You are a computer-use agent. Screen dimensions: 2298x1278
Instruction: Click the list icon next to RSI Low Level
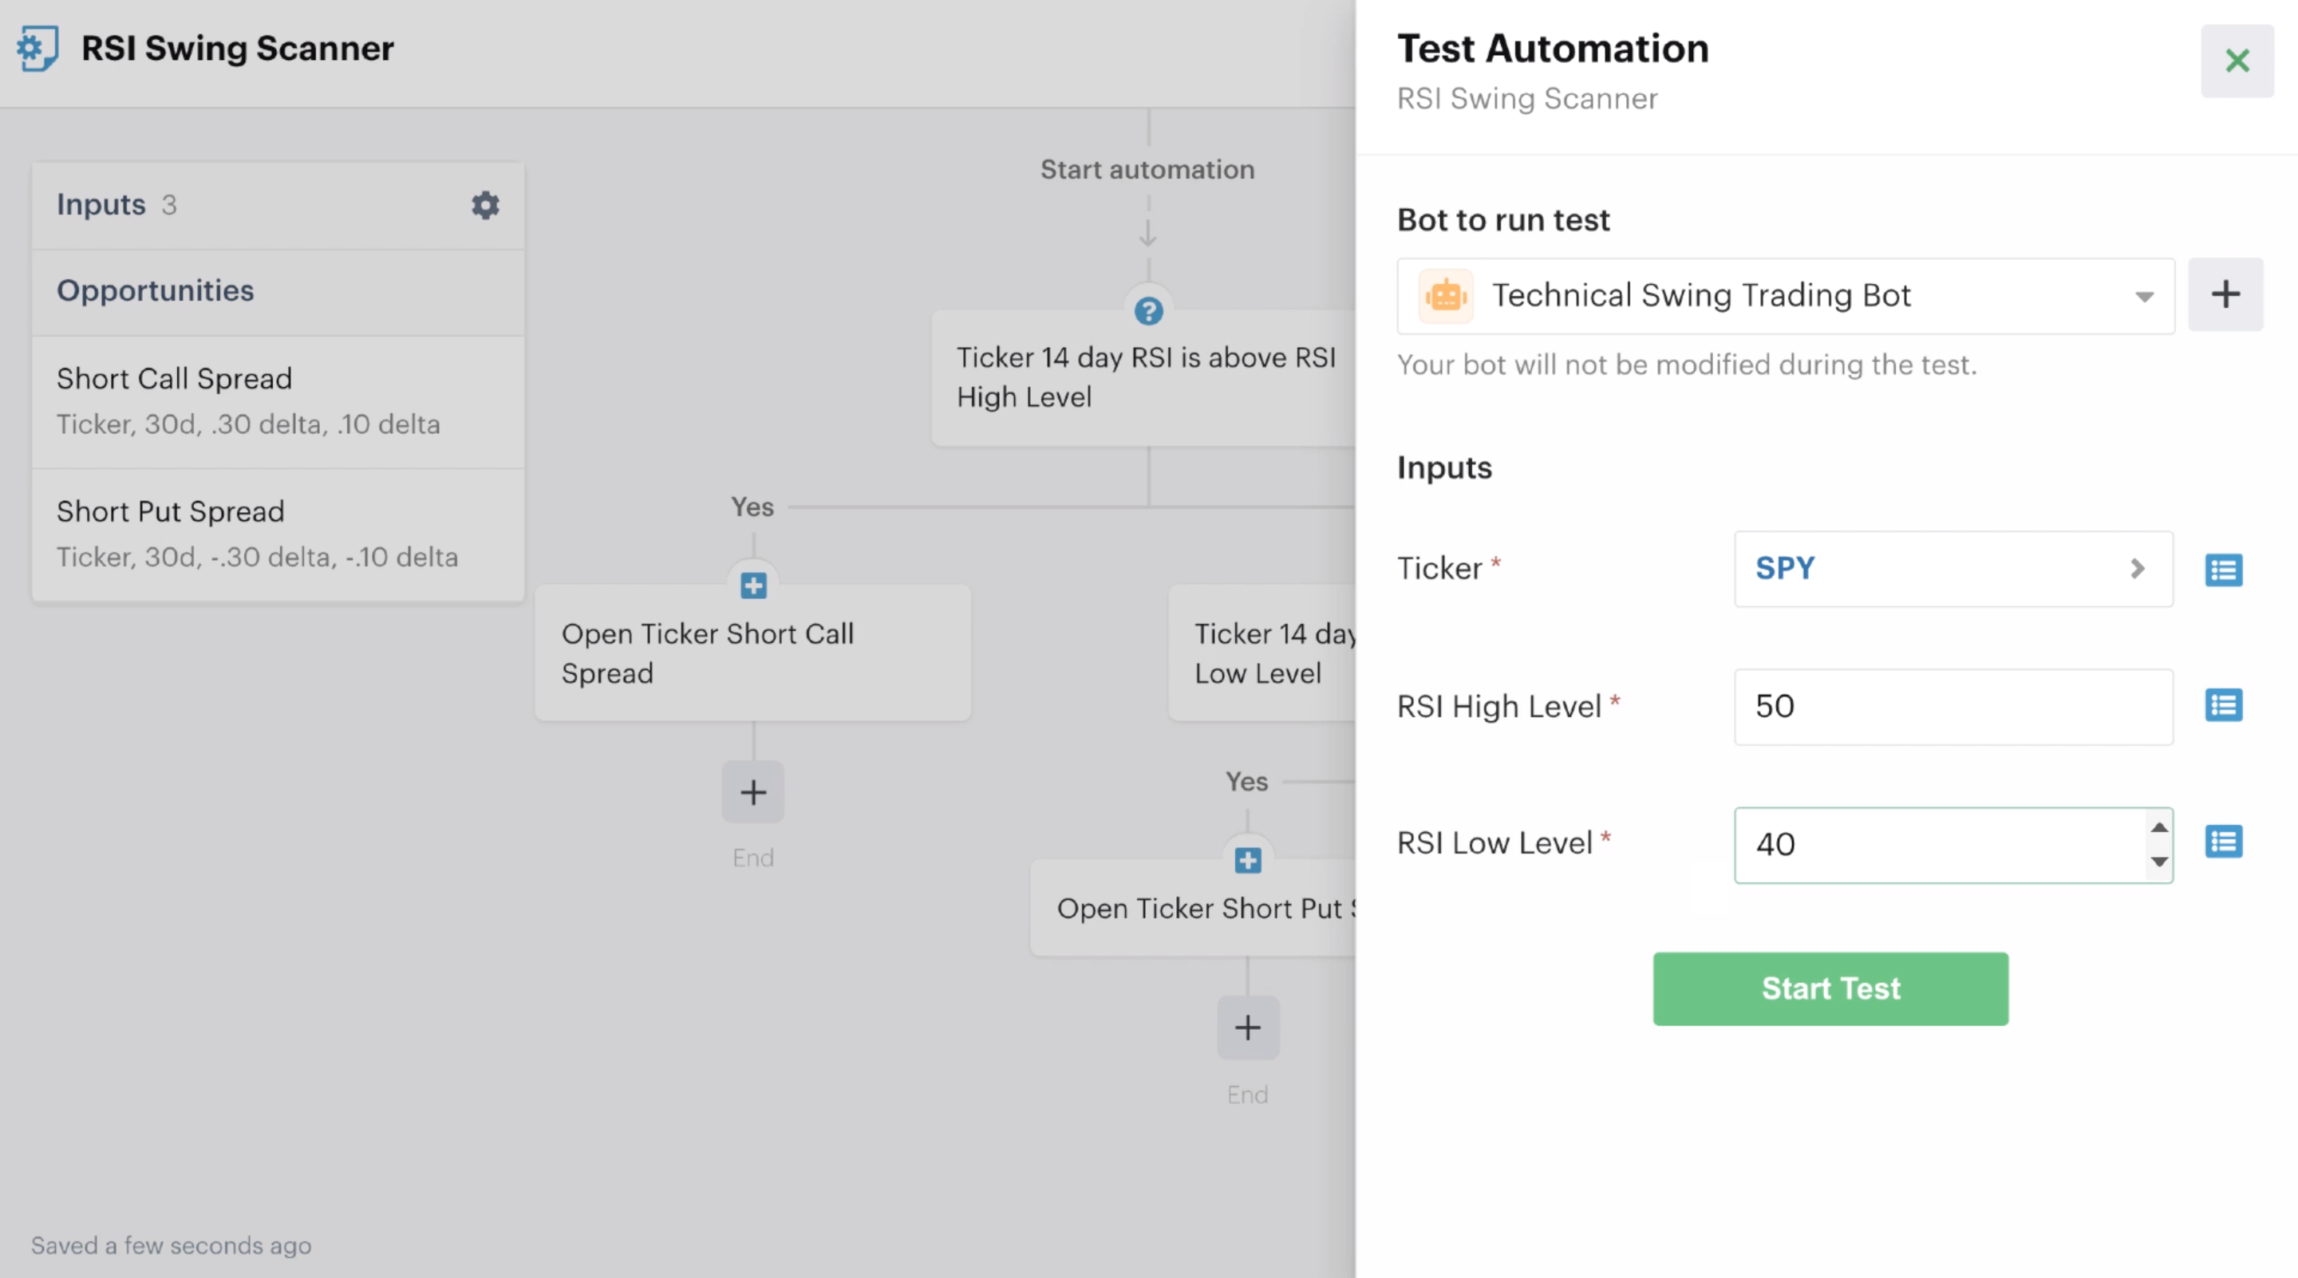click(2223, 841)
